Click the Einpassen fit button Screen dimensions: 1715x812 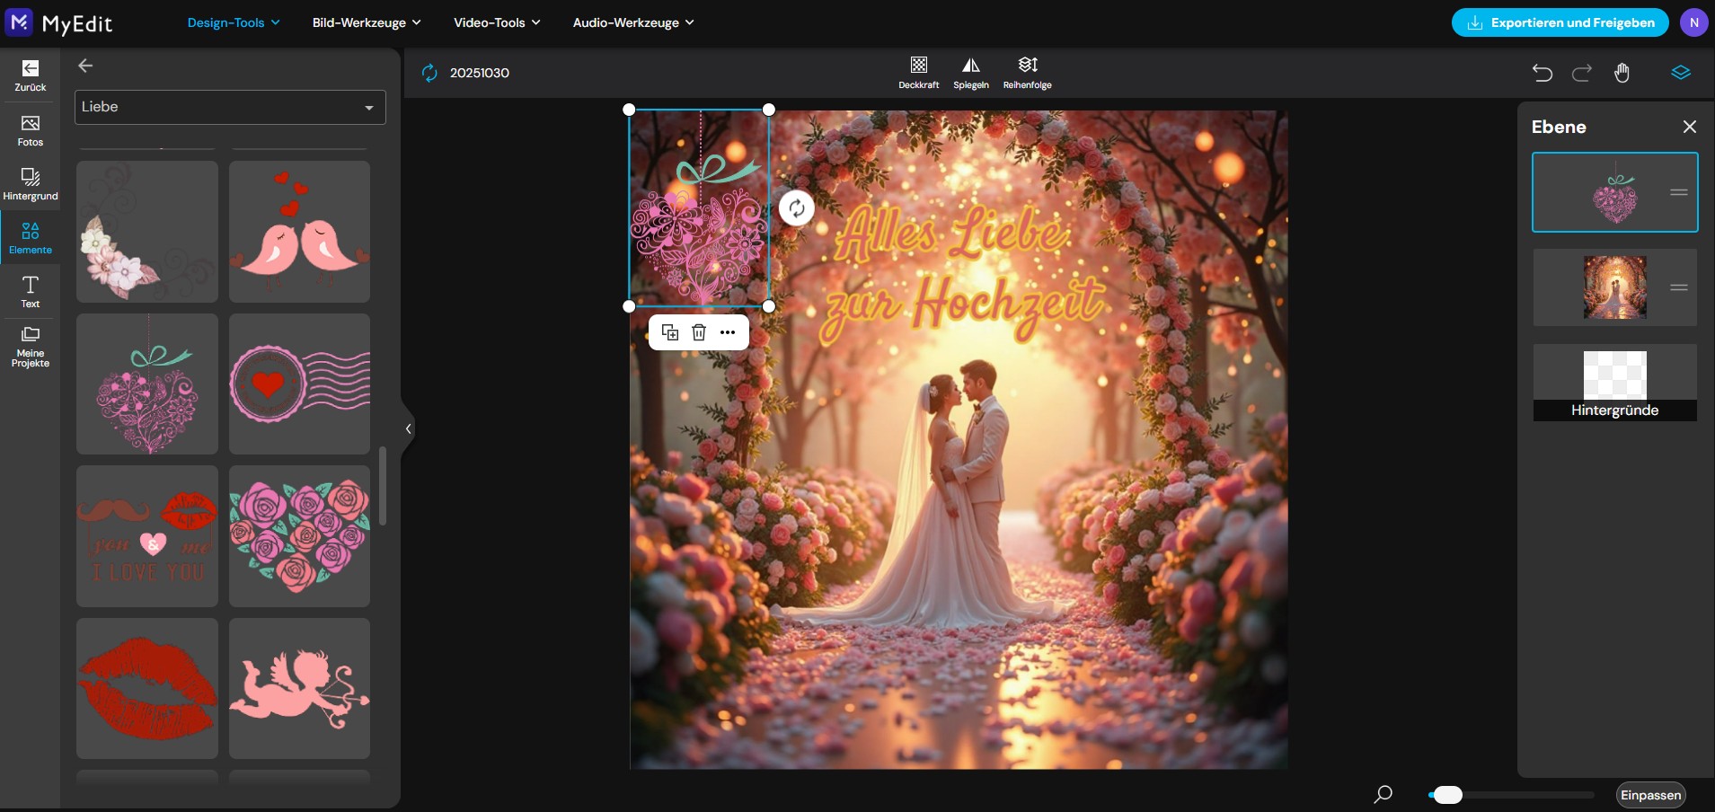coord(1650,795)
